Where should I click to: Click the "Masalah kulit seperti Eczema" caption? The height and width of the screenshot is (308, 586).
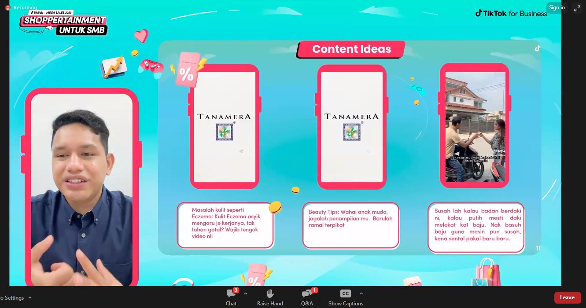(225, 225)
